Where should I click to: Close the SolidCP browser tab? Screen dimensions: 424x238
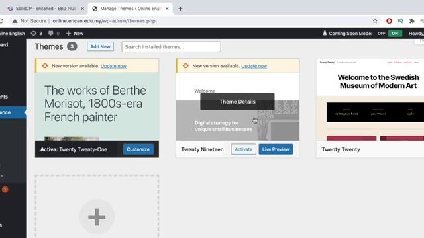(82, 9)
